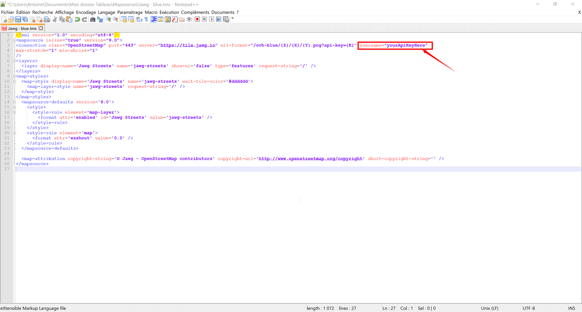
Task: Click the tile.jawg.io server link
Action: point(188,45)
